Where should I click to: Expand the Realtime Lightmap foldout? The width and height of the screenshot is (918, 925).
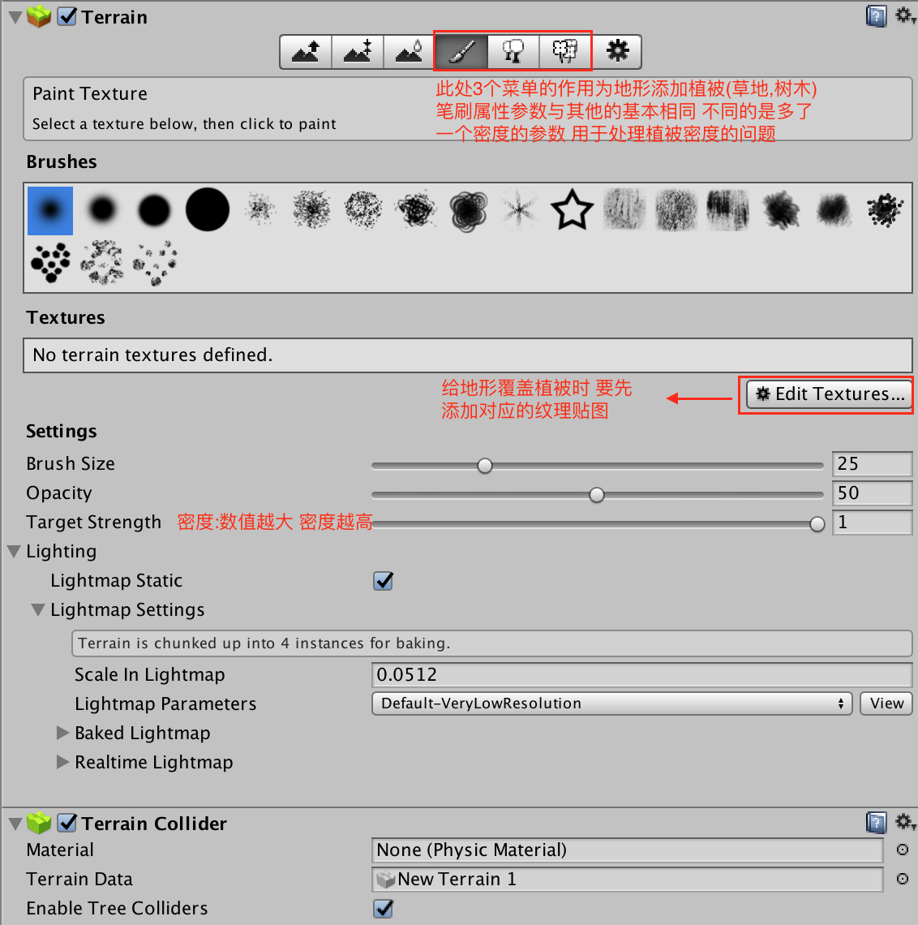(62, 762)
